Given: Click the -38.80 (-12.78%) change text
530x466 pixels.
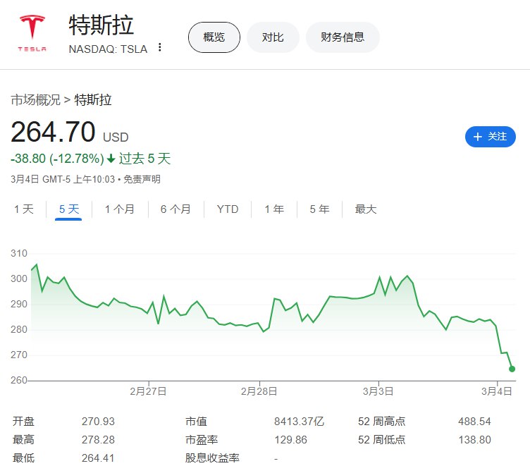Looking at the screenshot, I should point(58,159).
